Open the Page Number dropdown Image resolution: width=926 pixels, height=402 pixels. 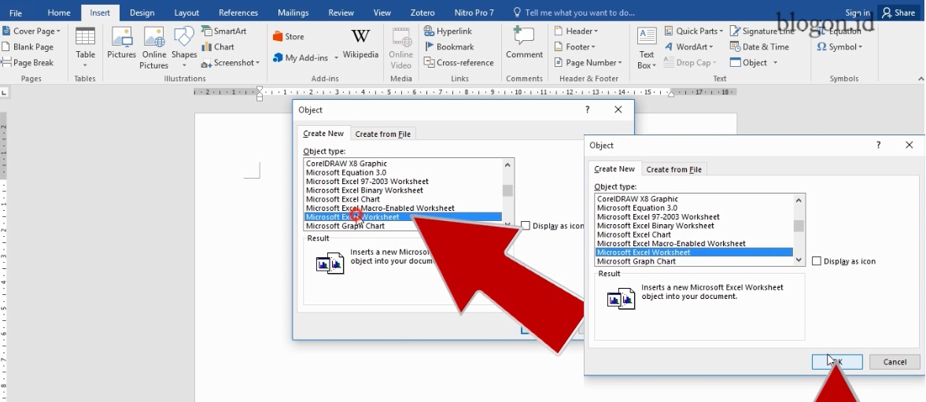click(588, 63)
